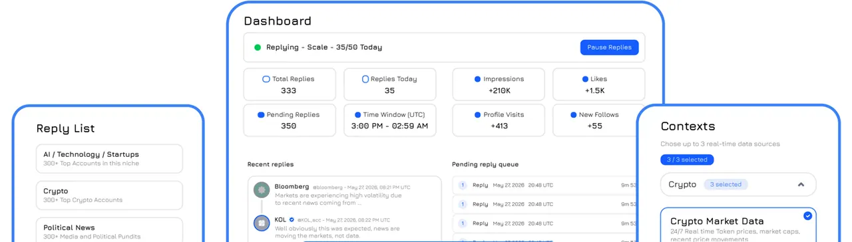Click the Recent replies heading
This screenshot has height=242, width=852.
(x=270, y=164)
